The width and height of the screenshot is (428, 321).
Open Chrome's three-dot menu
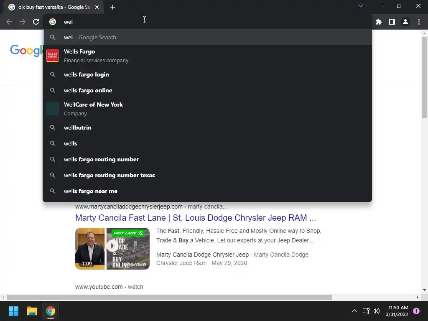419,22
